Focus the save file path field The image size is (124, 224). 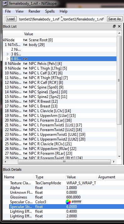pos(84,19)
